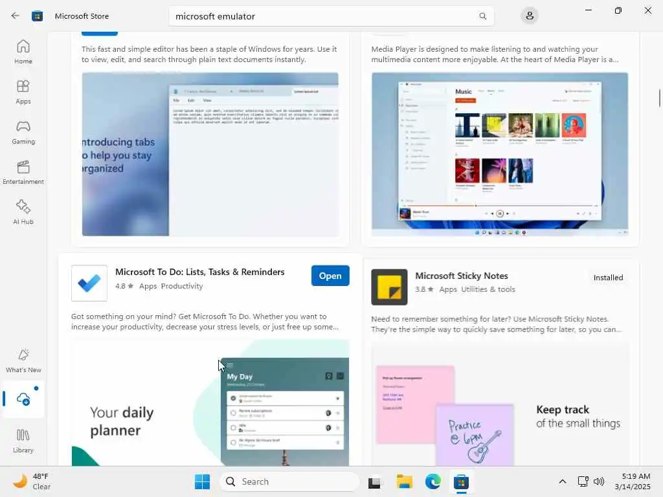This screenshot has width=663, height=497.
Task: Go back with the back arrow
Action: tap(16, 16)
